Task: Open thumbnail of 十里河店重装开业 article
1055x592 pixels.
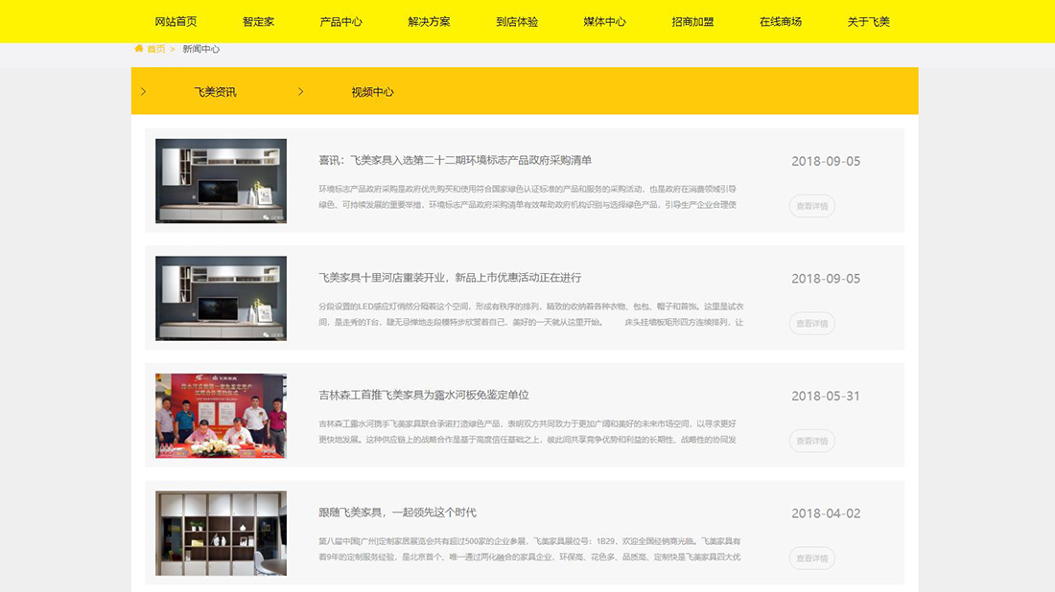Action: (x=221, y=298)
